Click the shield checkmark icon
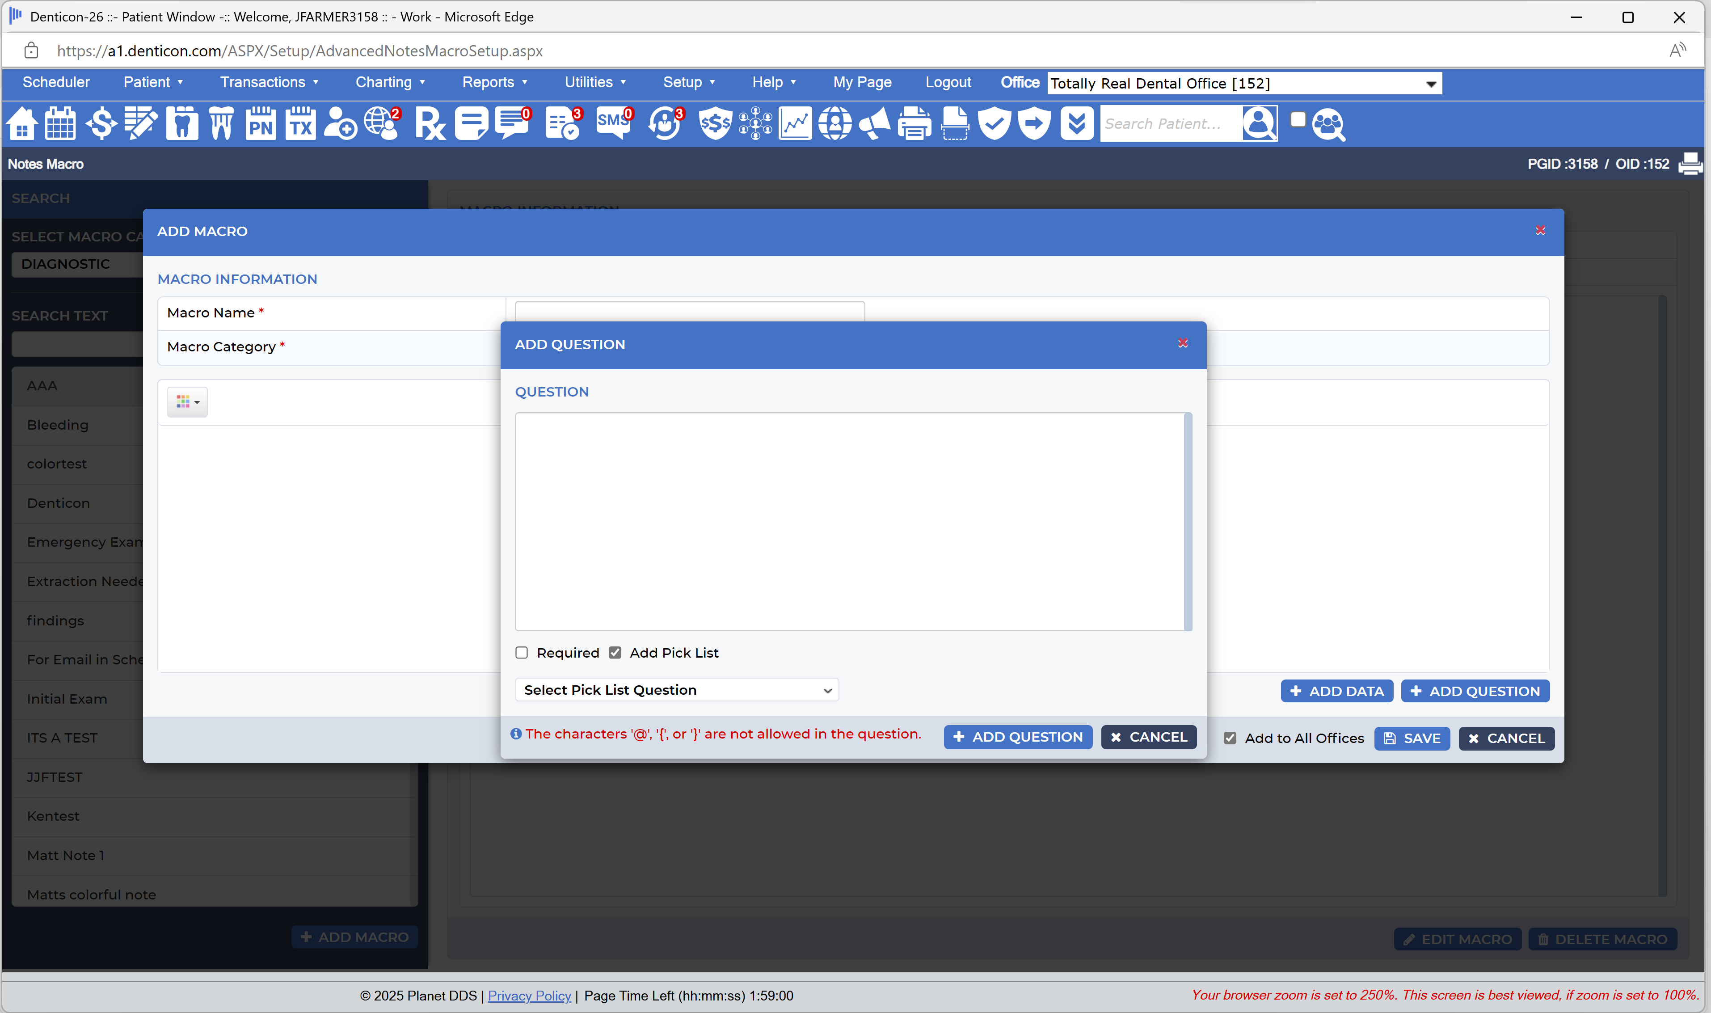This screenshot has height=1013, width=1711. (995, 123)
